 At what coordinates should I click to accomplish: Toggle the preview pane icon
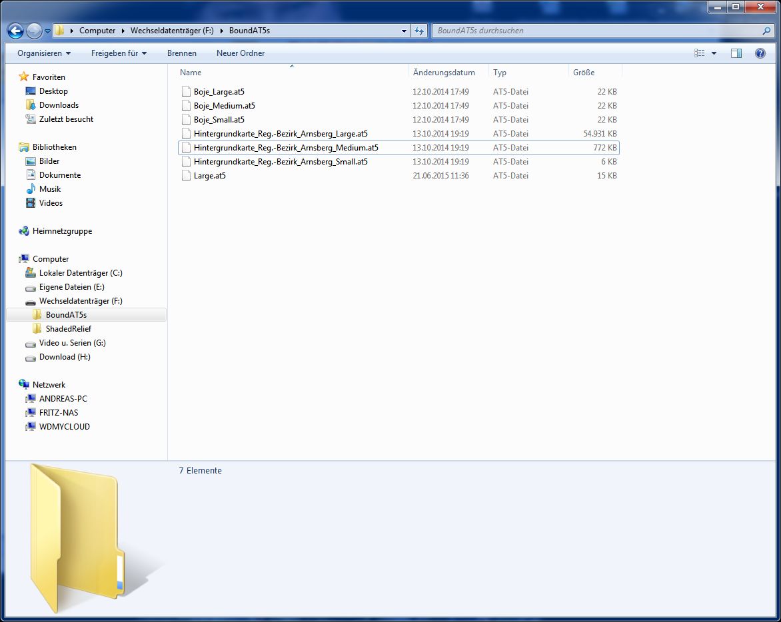point(736,53)
